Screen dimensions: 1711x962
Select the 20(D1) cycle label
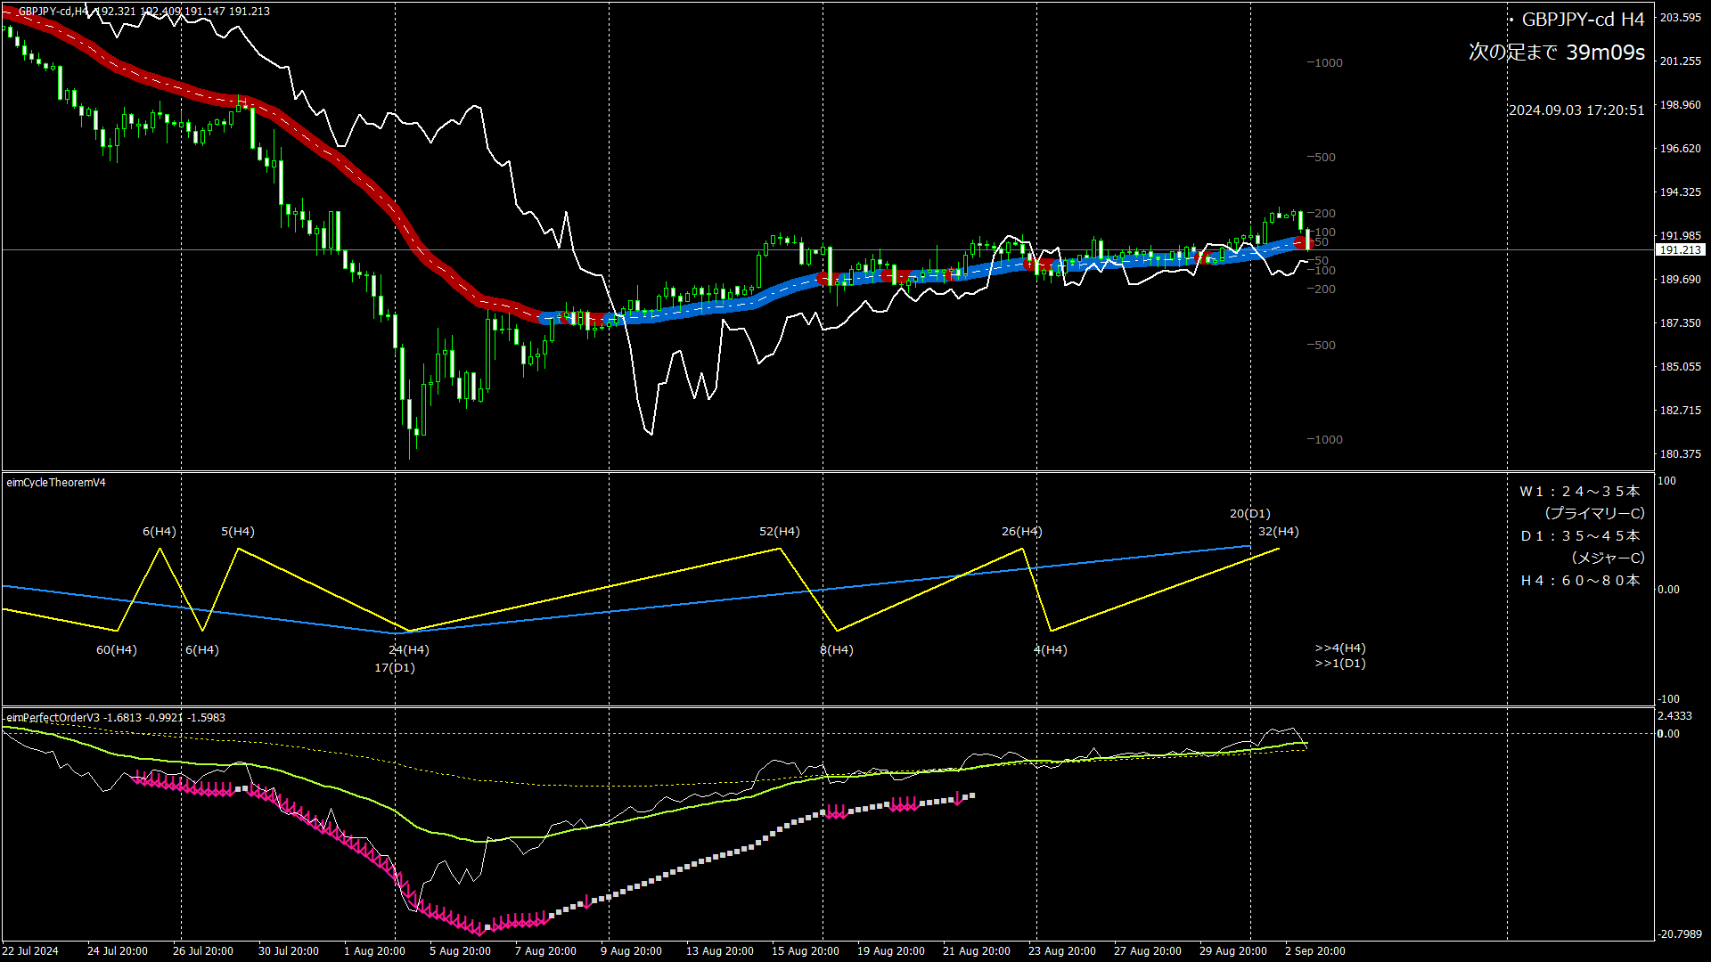pyautogui.click(x=1249, y=514)
